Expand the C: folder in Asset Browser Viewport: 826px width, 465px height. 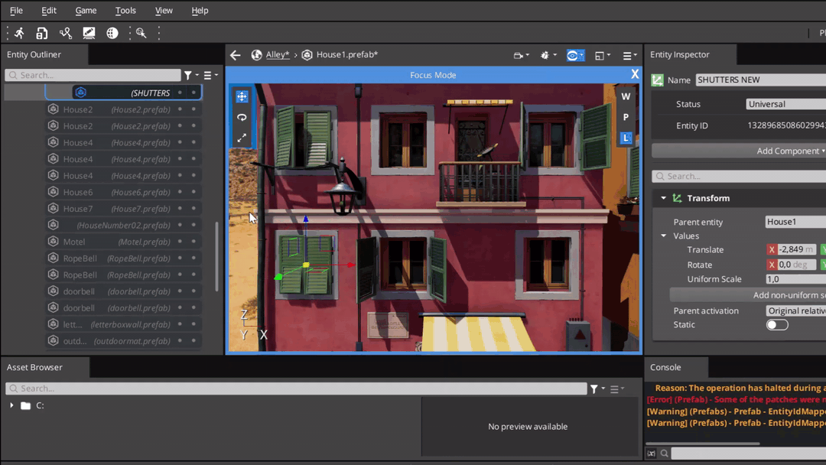coord(11,405)
